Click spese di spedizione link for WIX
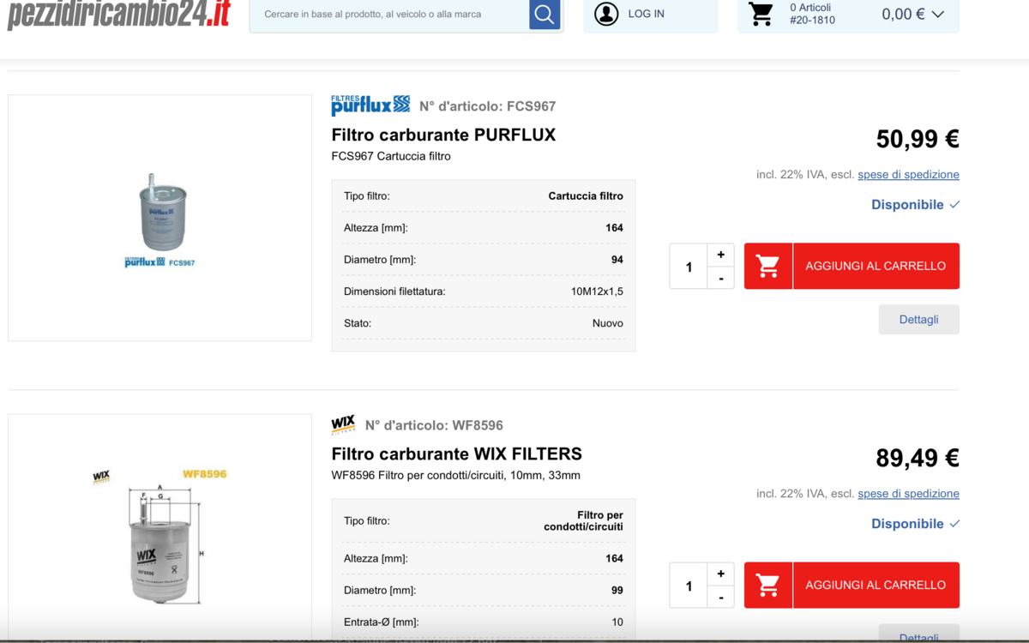The image size is (1029, 643). tap(908, 493)
